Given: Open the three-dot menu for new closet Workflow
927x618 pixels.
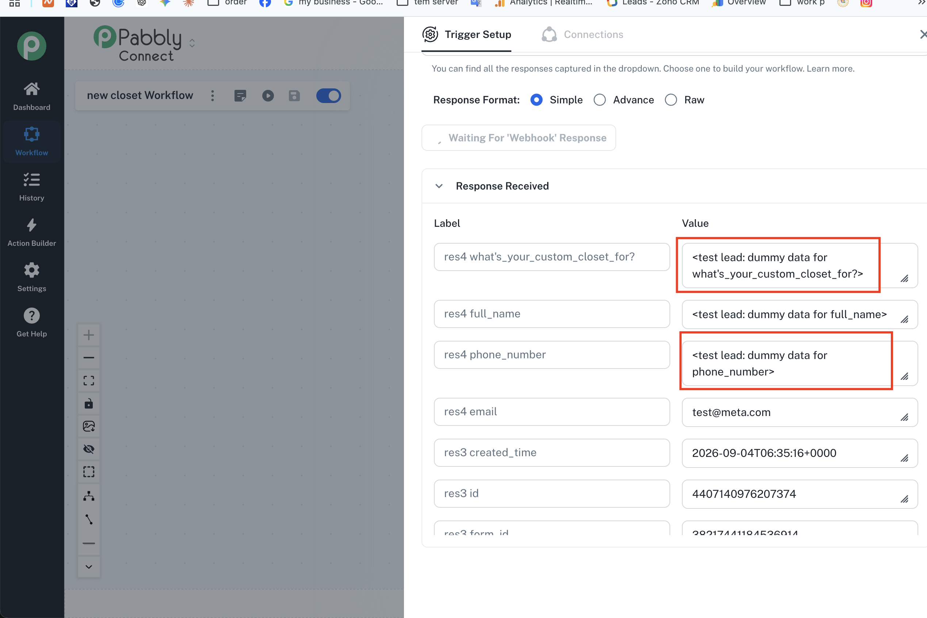Looking at the screenshot, I should 213,96.
